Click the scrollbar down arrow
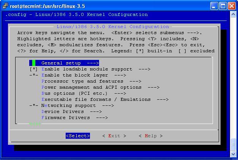This screenshot has height=160, width=238. [233, 154]
